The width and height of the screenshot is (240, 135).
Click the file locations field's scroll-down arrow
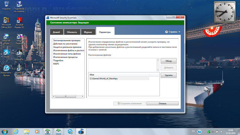[158, 70]
